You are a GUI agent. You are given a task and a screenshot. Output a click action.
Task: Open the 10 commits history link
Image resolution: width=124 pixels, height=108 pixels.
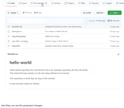[x=114, y=21]
